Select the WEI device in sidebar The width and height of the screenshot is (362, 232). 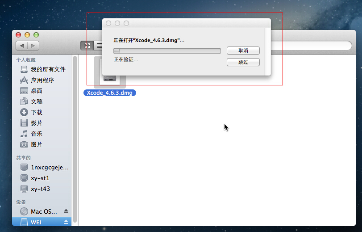[42, 222]
